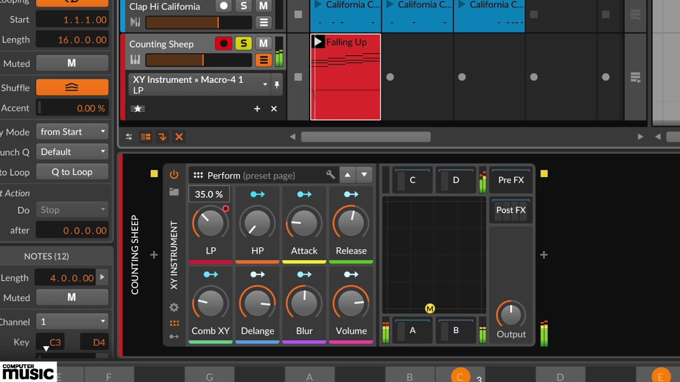This screenshot has height=382, width=680.
Task: Mute the Counting Sheep track
Action: coord(263,44)
